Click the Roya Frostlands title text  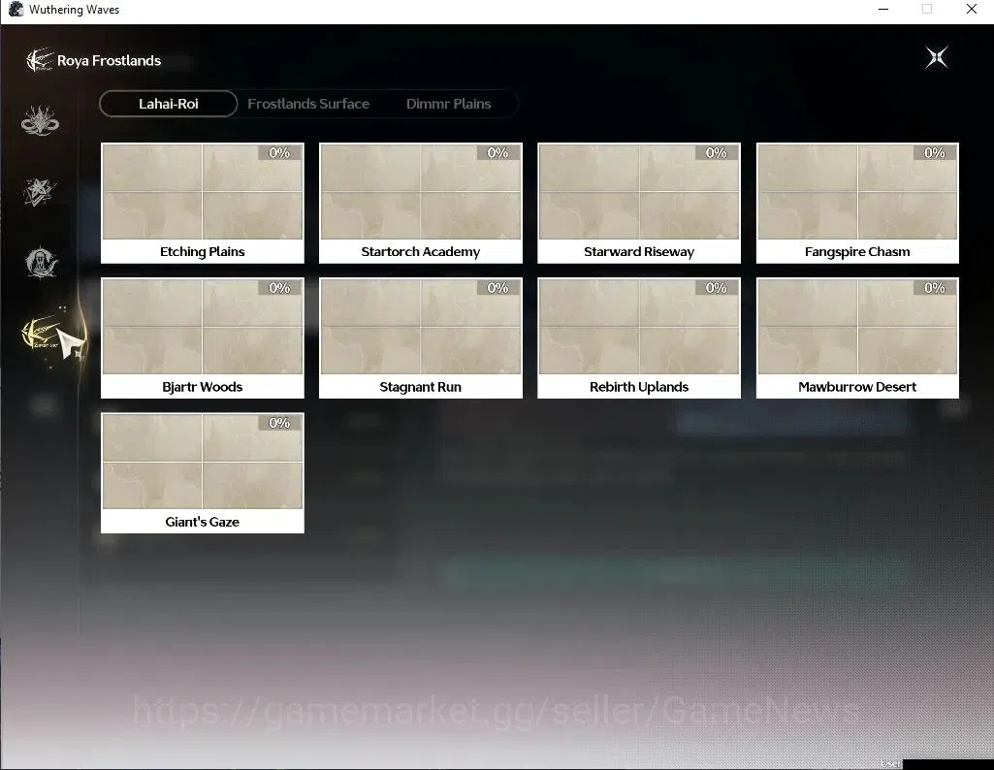(x=109, y=61)
